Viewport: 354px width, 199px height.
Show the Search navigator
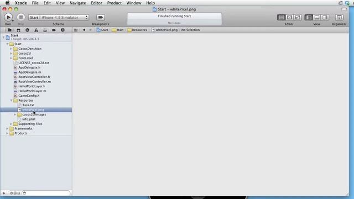[x=27, y=30]
